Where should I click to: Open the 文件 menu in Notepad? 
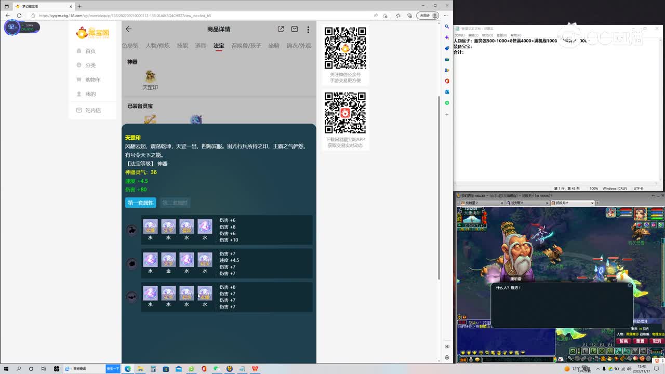click(x=461, y=34)
